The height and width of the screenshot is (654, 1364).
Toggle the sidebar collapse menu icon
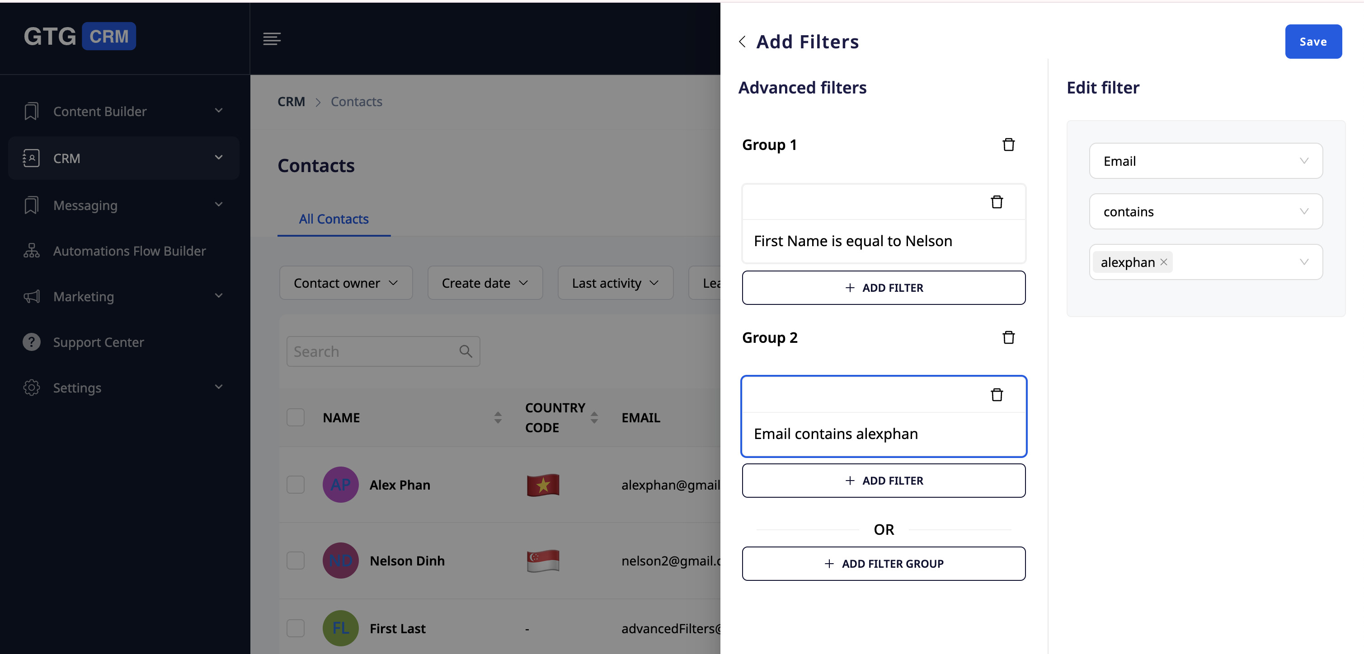coord(272,39)
